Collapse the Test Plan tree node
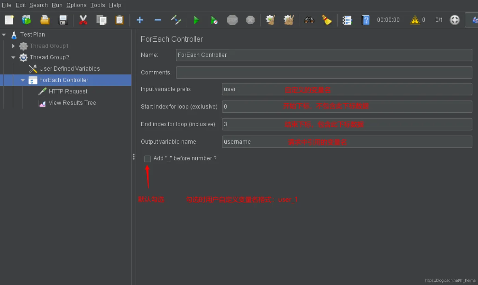 (x=4, y=34)
